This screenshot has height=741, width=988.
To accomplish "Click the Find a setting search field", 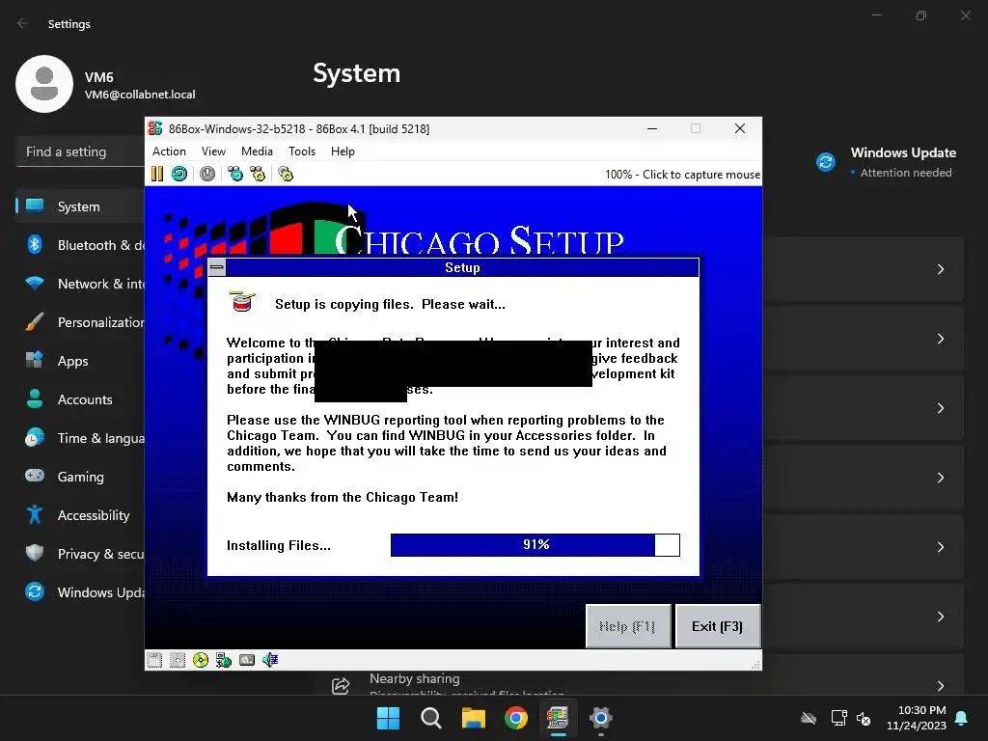I will [80, 151].
